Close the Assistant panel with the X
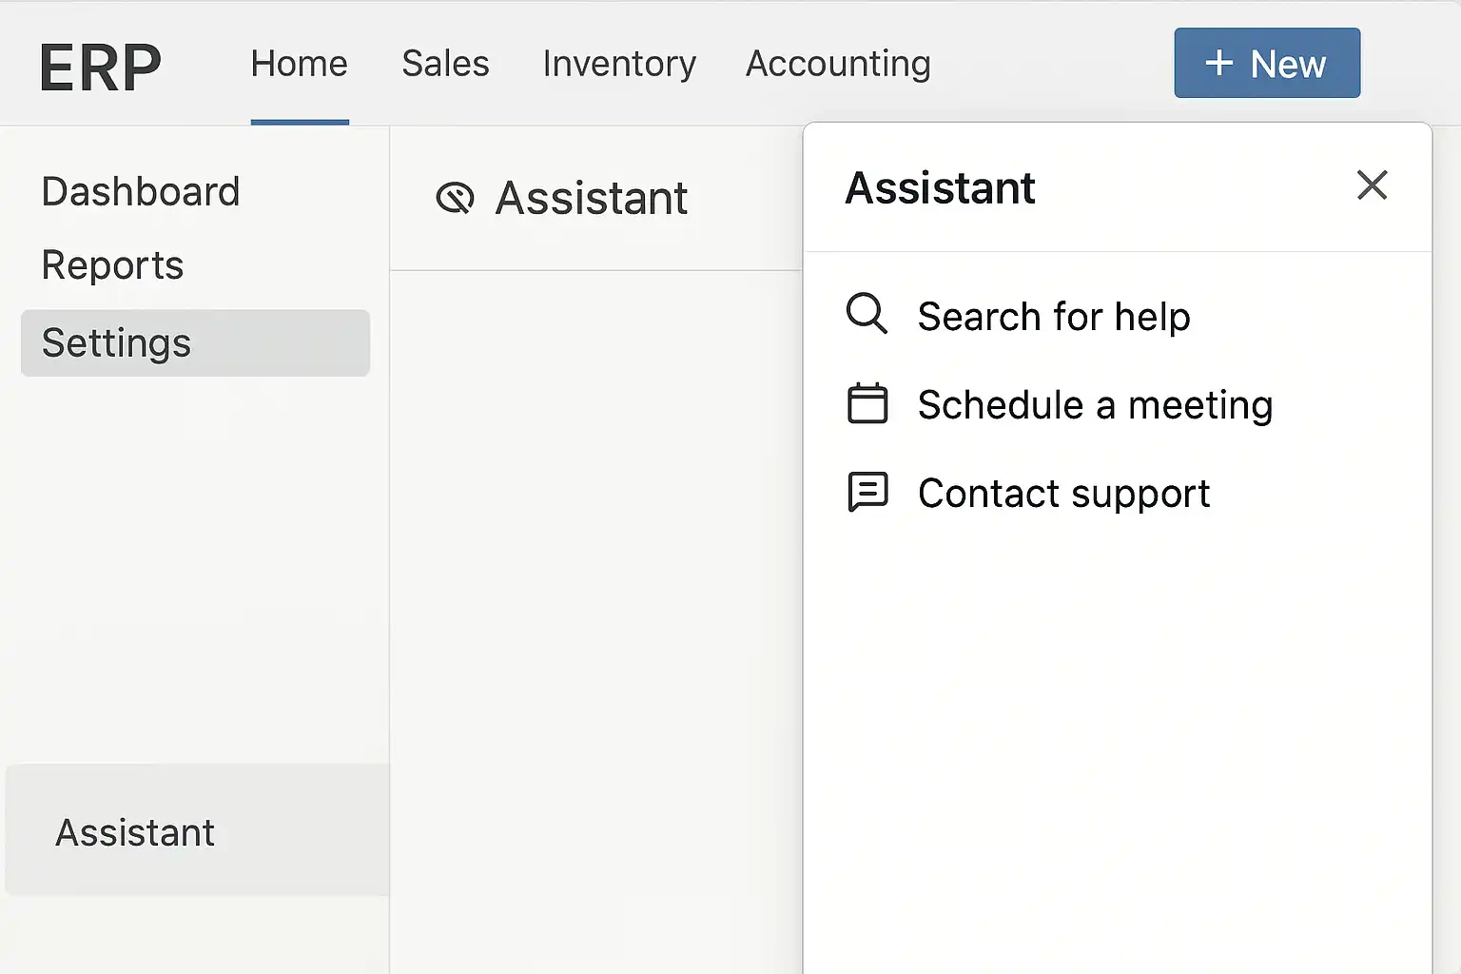Screen dimensions: 1461x974 [1372, 185]
